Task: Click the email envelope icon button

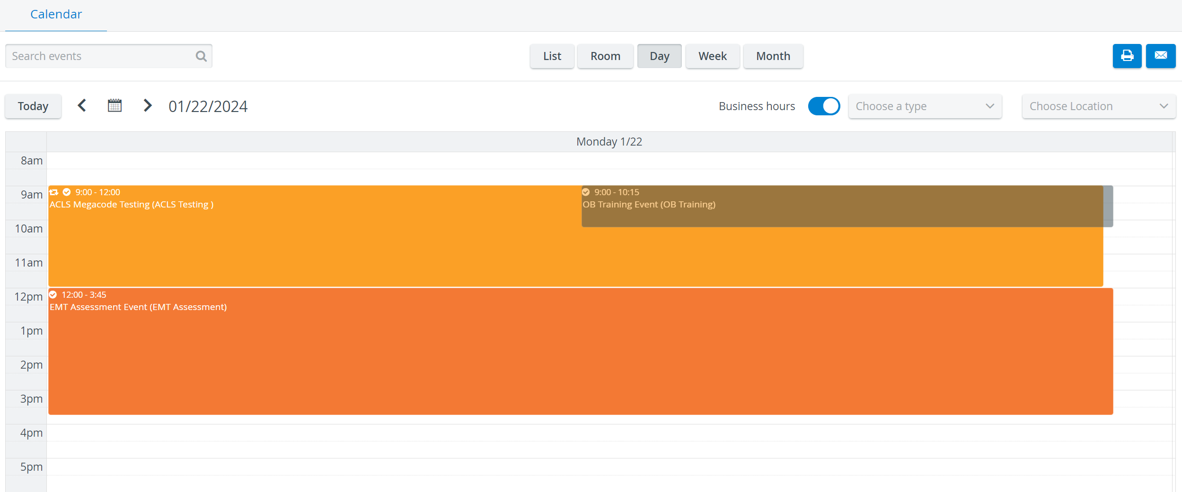Action: [x=1161, y=56]
